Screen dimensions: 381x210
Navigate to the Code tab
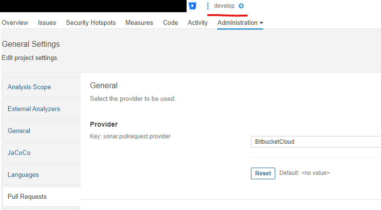(171, 22)
